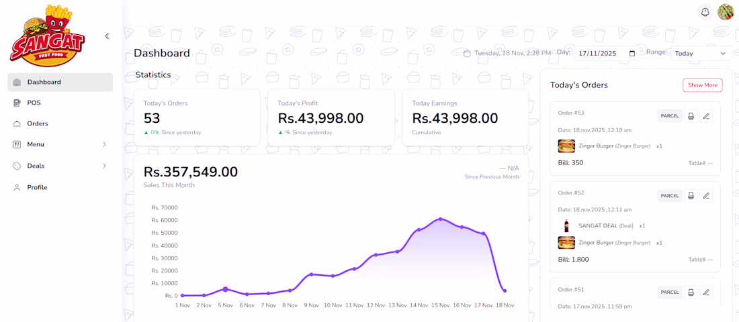Click PARCEL tag on order #53

(670, 116)
